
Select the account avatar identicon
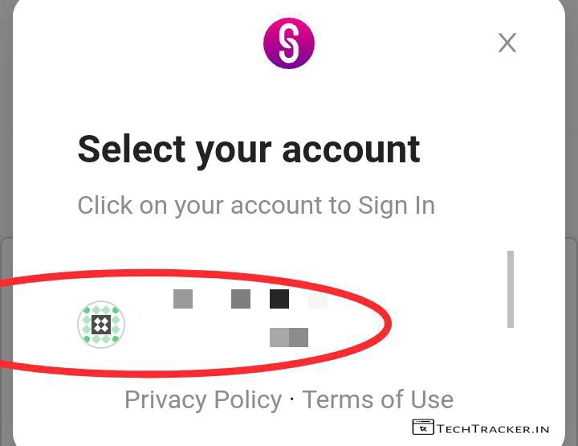(x=101, y=325)
